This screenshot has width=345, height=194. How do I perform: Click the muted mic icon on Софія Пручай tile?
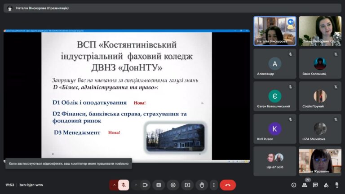pos(336,87)
